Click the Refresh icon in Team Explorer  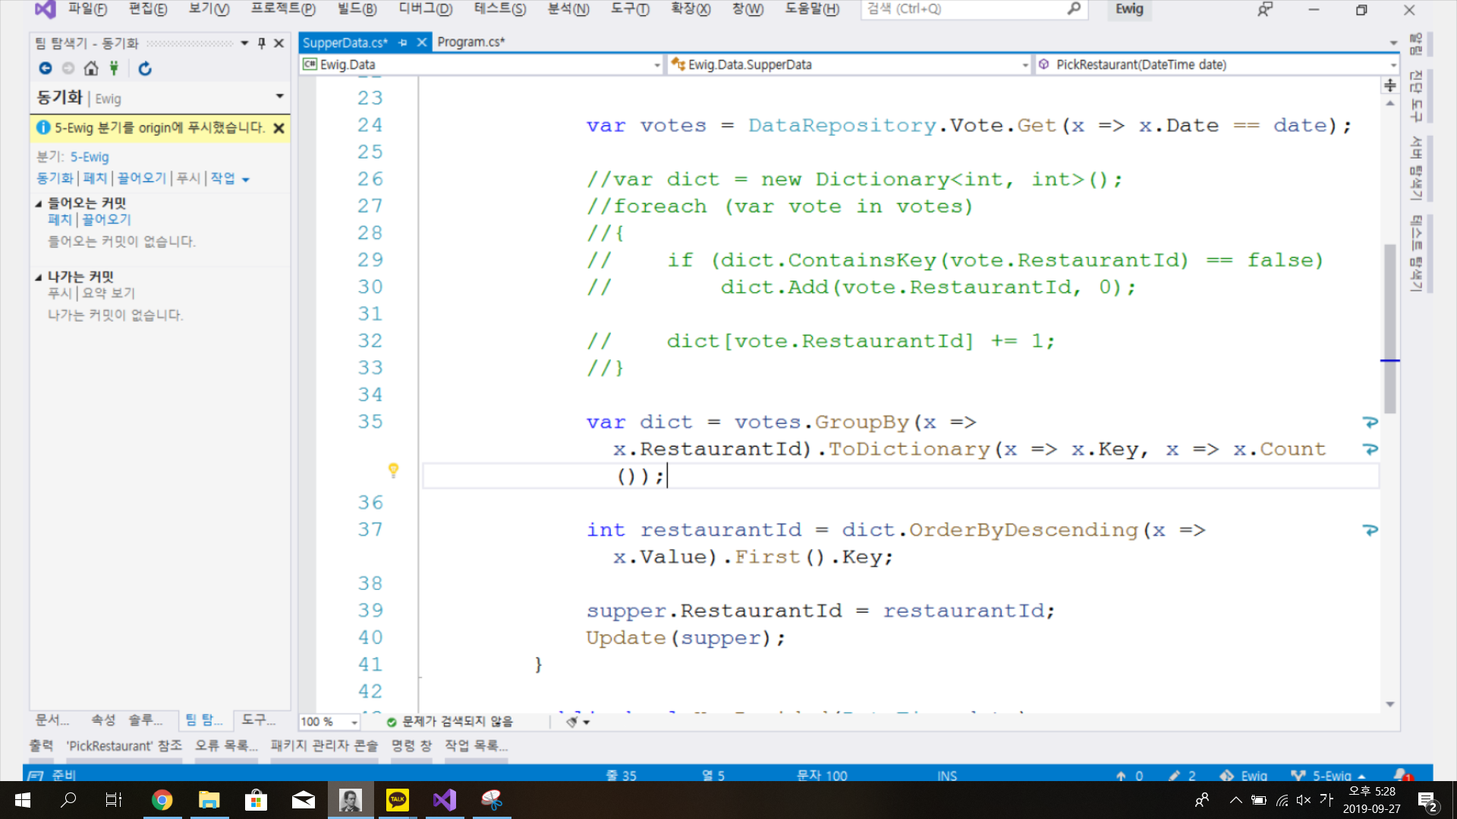click(145, 68)
